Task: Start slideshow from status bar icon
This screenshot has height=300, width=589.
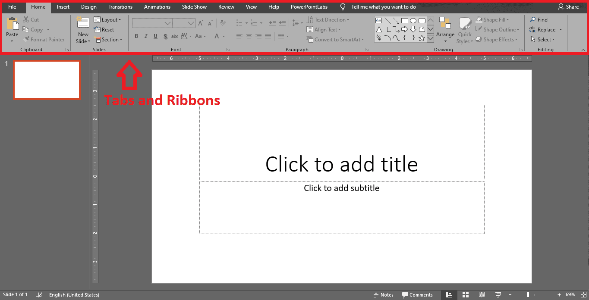Action: [x=498, y=295]
